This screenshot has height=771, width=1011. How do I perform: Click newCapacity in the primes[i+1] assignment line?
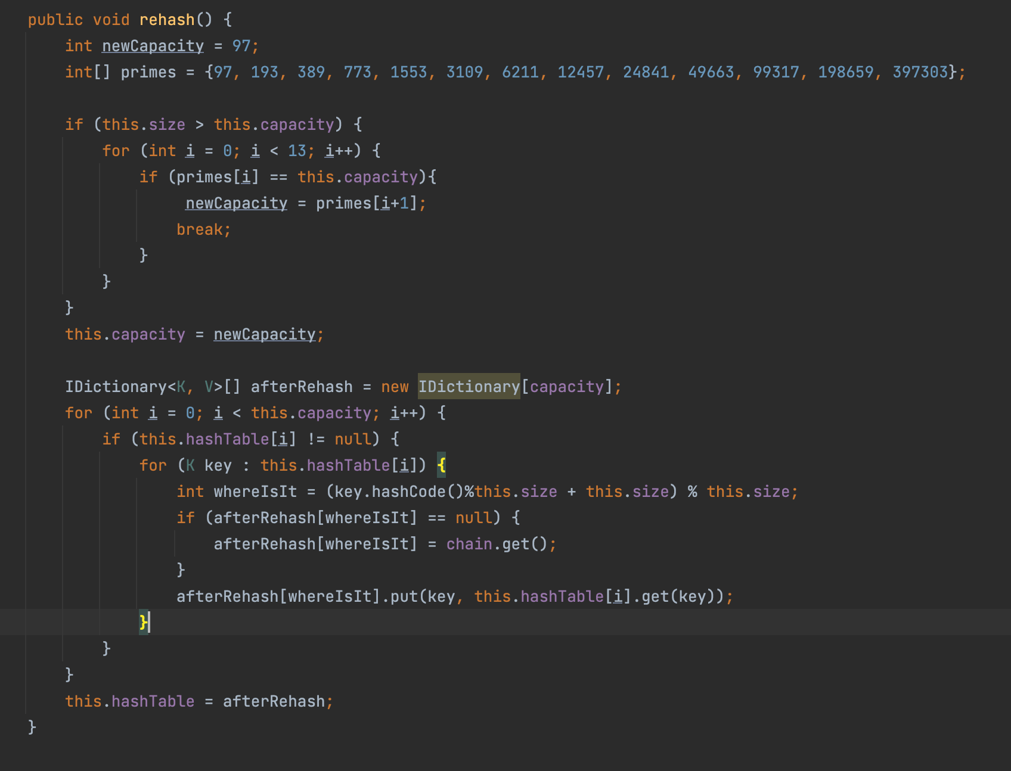pyautogui.click(x=236, y=203)
